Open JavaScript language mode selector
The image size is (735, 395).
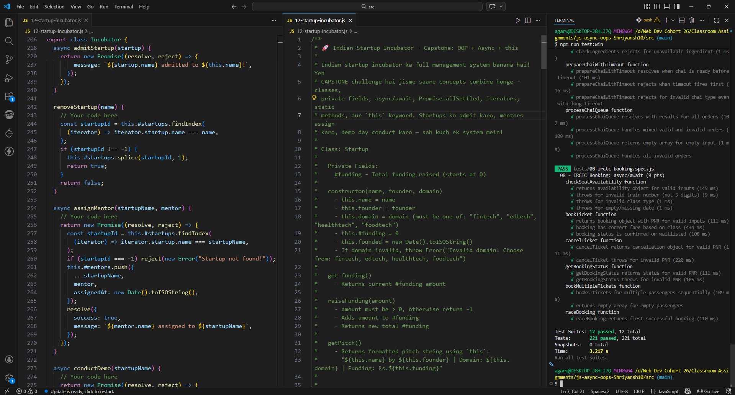tap(668, 391)
